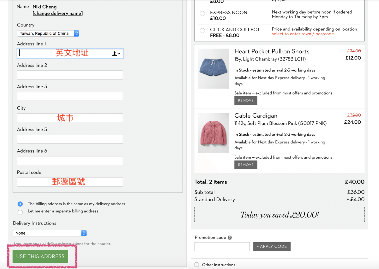
Task: Select the Express Noon delivery option
Action: tap(202, 14)
